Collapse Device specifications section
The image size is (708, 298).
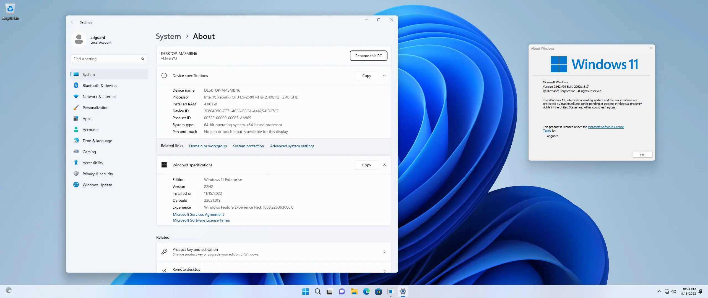[x=384, y=76]
